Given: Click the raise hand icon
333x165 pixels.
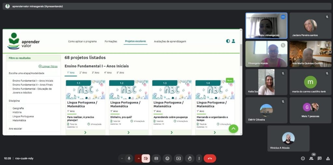Looking at the screenshot, I should 190,159.
